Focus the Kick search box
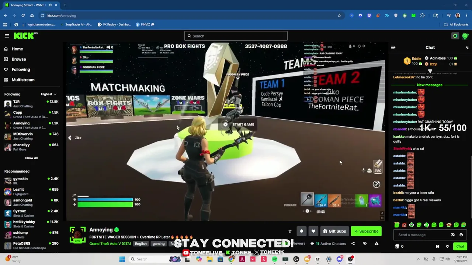This screenshot has height=265, width=472. click(x=236, y=36)
